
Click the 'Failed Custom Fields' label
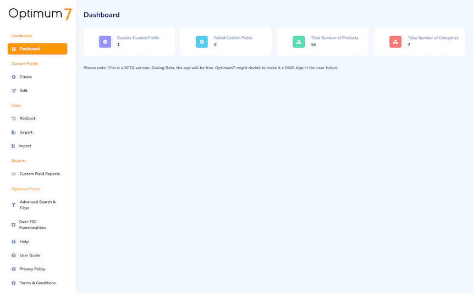233,38
